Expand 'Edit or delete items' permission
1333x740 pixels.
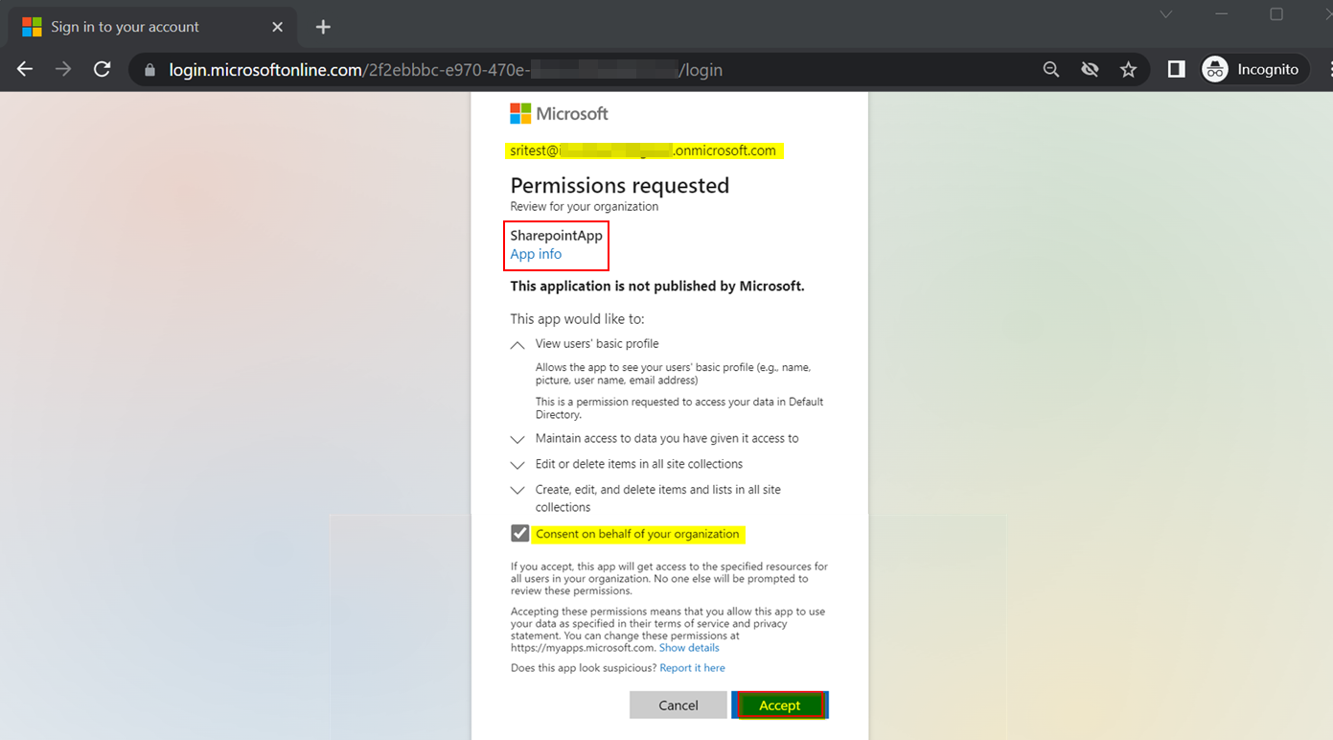(517, 465)
